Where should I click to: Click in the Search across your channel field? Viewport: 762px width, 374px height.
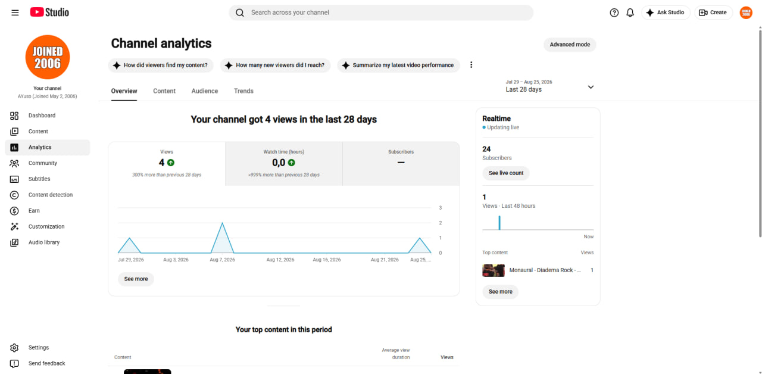pyautogui.click(x=381, y=13)
